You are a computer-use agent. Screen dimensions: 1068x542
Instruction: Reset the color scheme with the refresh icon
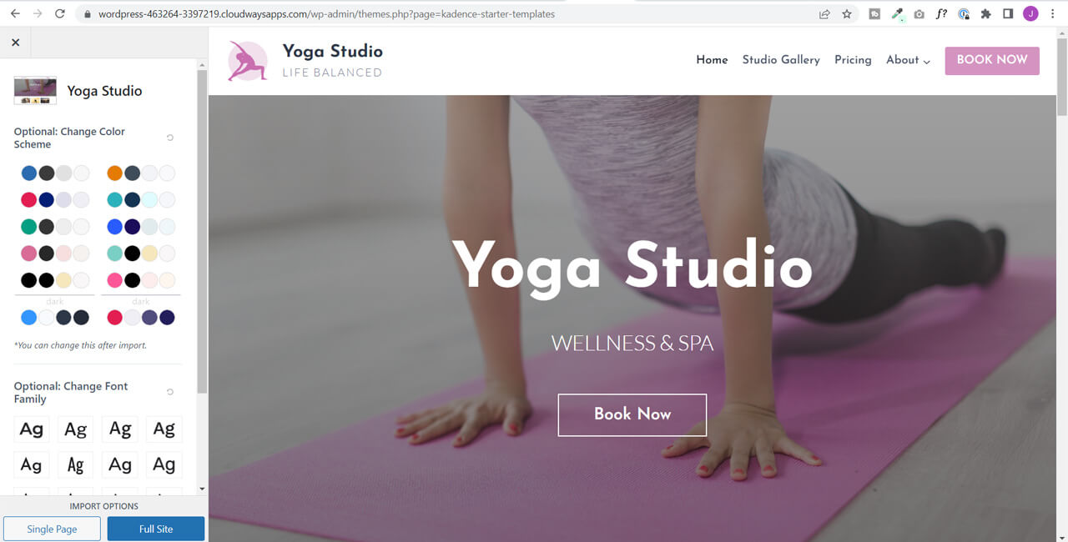coord(170,138)
